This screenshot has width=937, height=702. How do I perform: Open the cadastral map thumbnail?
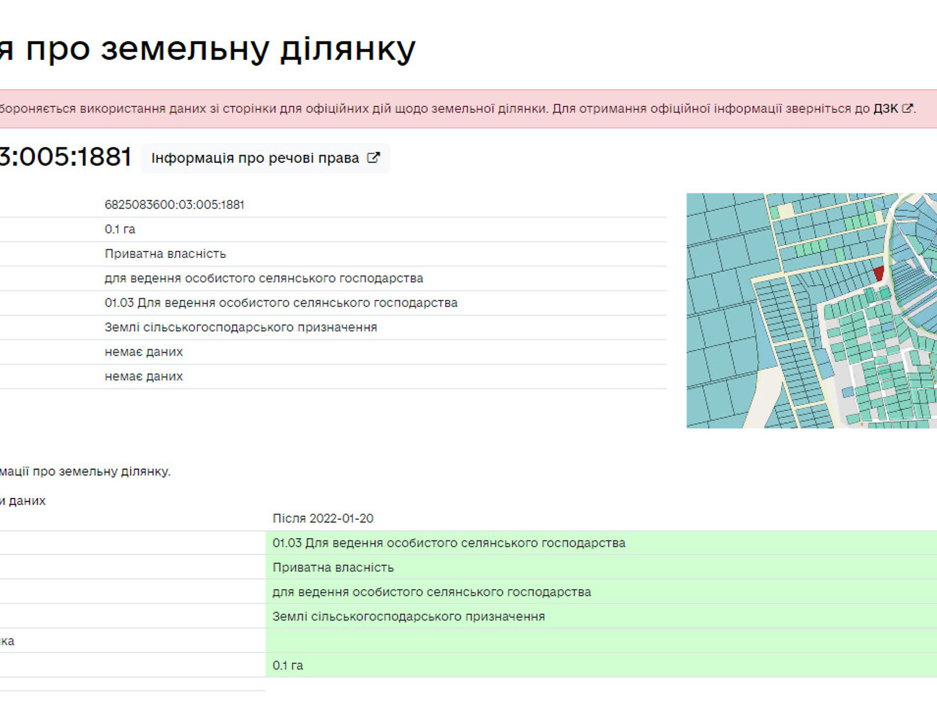tap(812, 311)
